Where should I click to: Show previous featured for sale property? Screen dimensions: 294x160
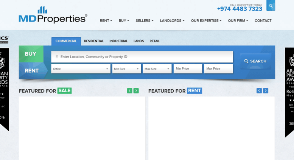[x=129, y=91]
